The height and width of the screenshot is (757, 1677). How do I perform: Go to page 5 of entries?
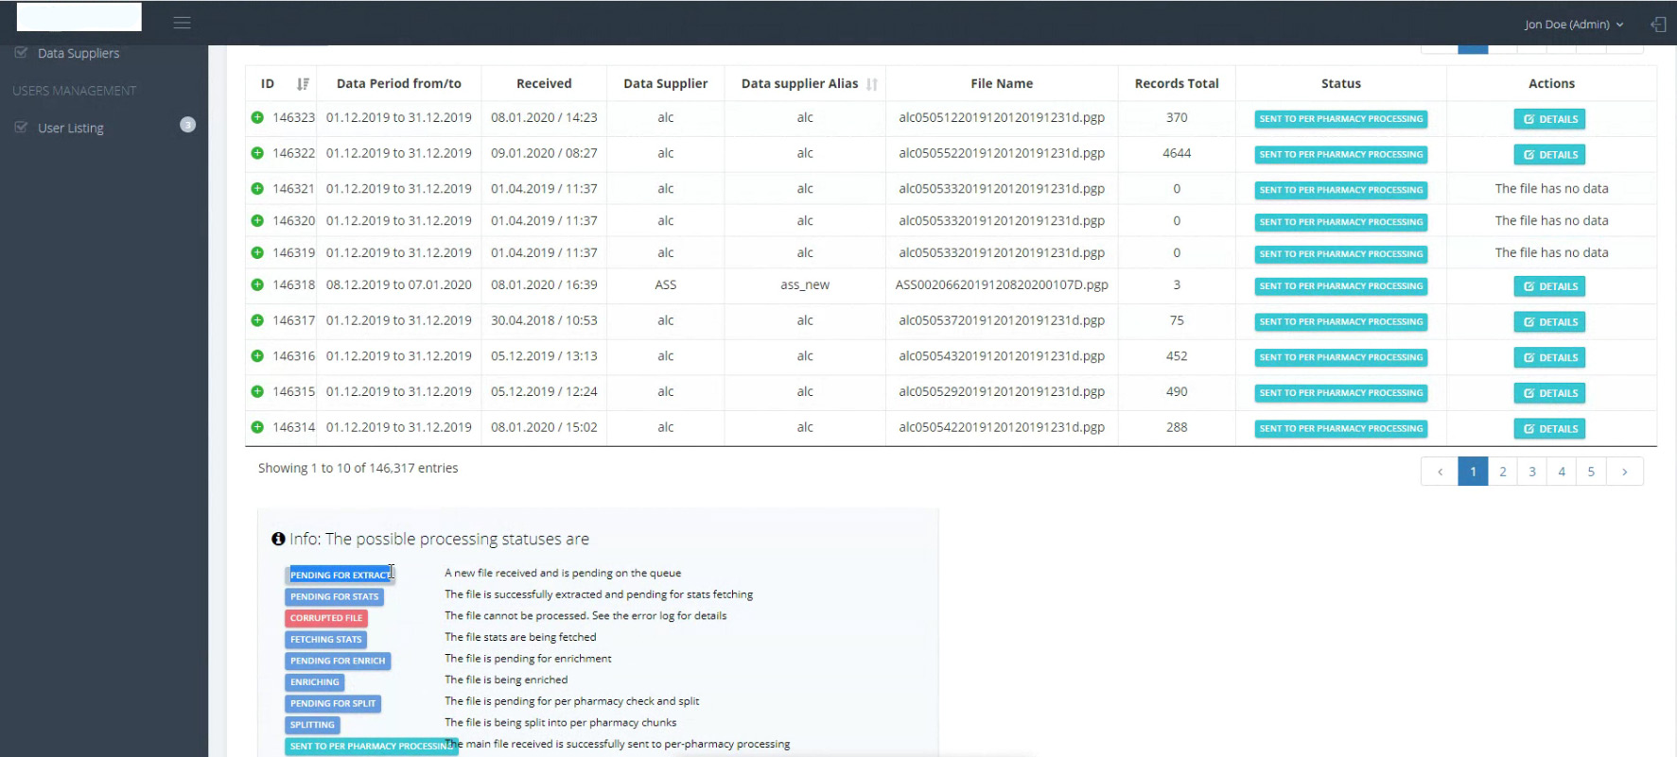[1591, 472]
